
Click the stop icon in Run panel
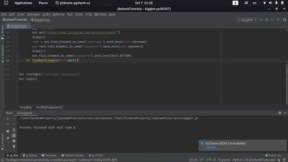[8, 124]
